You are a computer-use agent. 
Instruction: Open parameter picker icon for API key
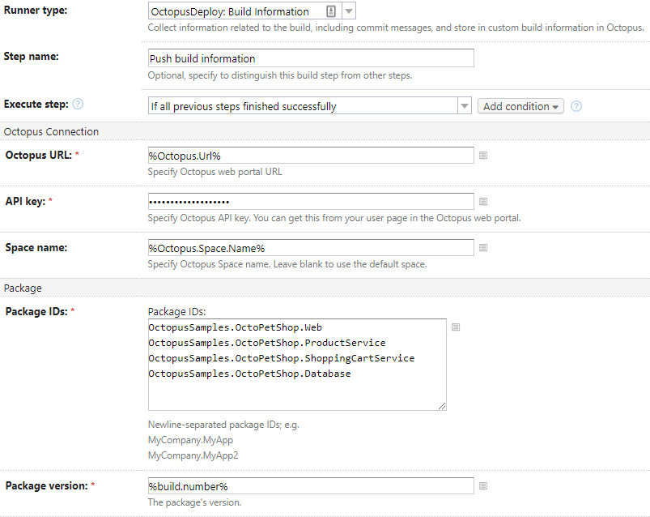(483, 202)
